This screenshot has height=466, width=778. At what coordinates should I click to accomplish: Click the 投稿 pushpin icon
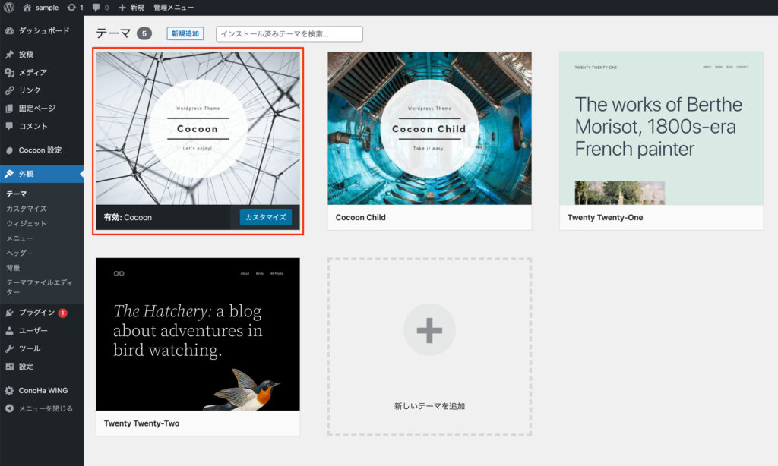9,55
